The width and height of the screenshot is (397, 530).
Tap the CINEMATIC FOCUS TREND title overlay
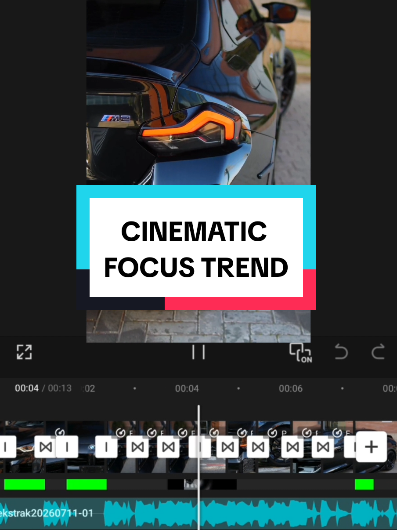tap(196, 247)
